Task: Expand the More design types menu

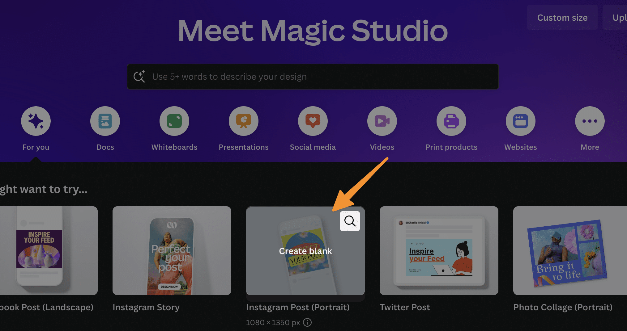Action: [590, 121]
